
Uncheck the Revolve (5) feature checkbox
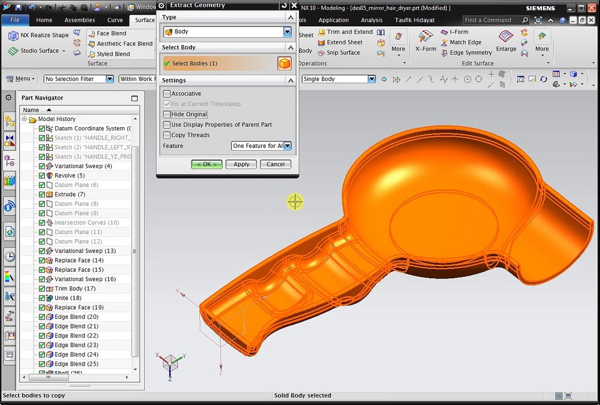coord(42,175)
